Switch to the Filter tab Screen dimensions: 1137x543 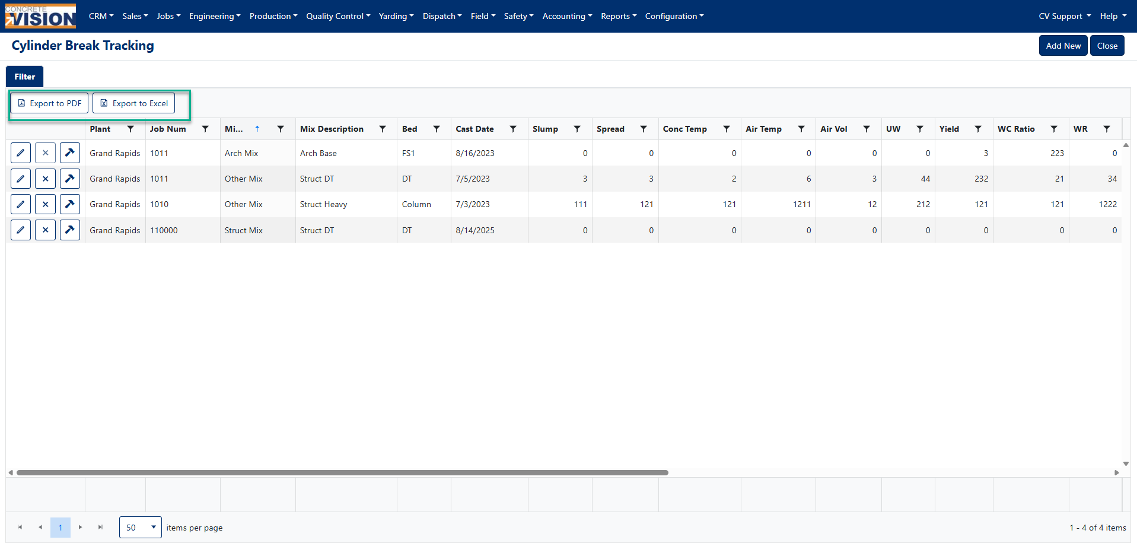25,77
